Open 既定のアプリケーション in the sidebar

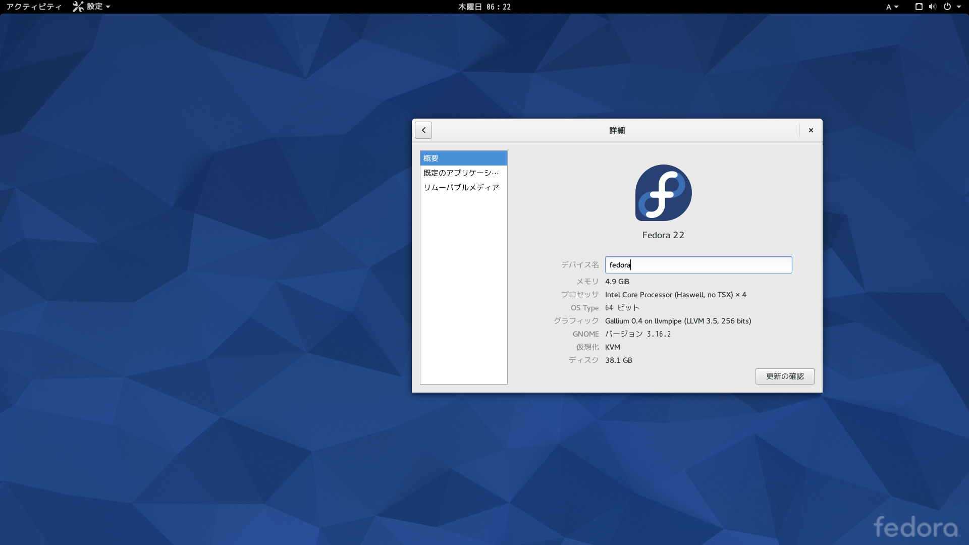[x=463, y=173]
